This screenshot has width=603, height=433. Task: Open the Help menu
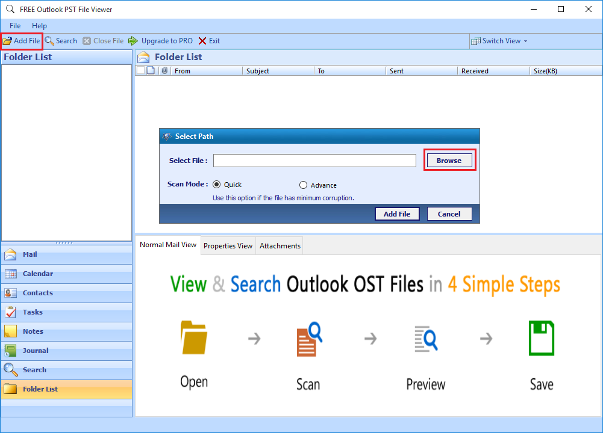click(39, 26)
